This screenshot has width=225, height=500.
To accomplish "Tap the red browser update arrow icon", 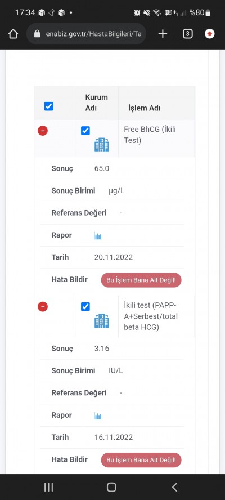I will [x=209, y=34].
